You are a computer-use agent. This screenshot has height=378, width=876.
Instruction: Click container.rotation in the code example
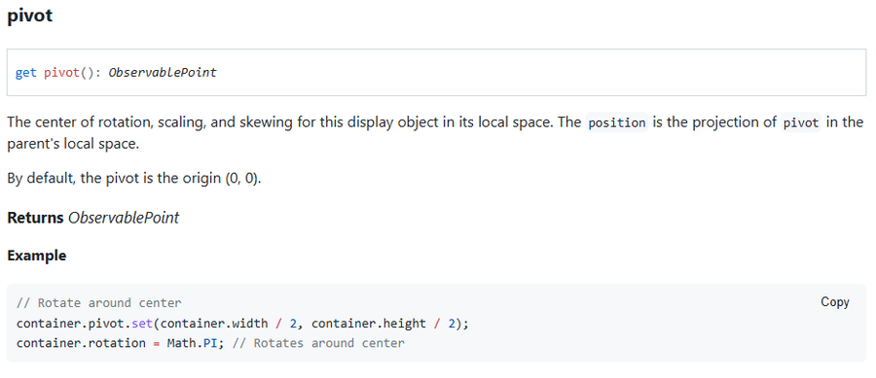point(82,343)
